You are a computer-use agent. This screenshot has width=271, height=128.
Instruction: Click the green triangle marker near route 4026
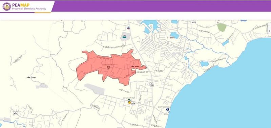pyautogui.click(x=129, y=100)
